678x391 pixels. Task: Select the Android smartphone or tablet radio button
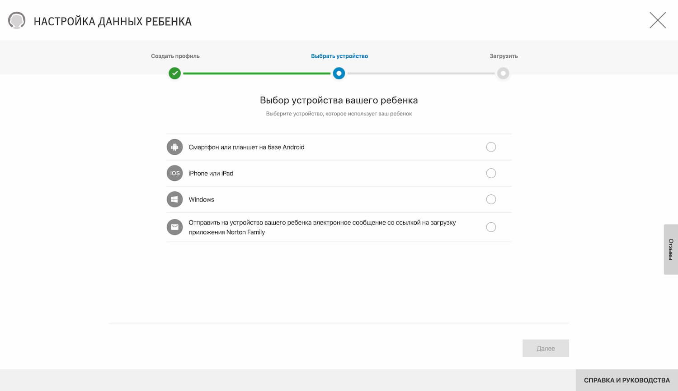(x=491, y=147)
